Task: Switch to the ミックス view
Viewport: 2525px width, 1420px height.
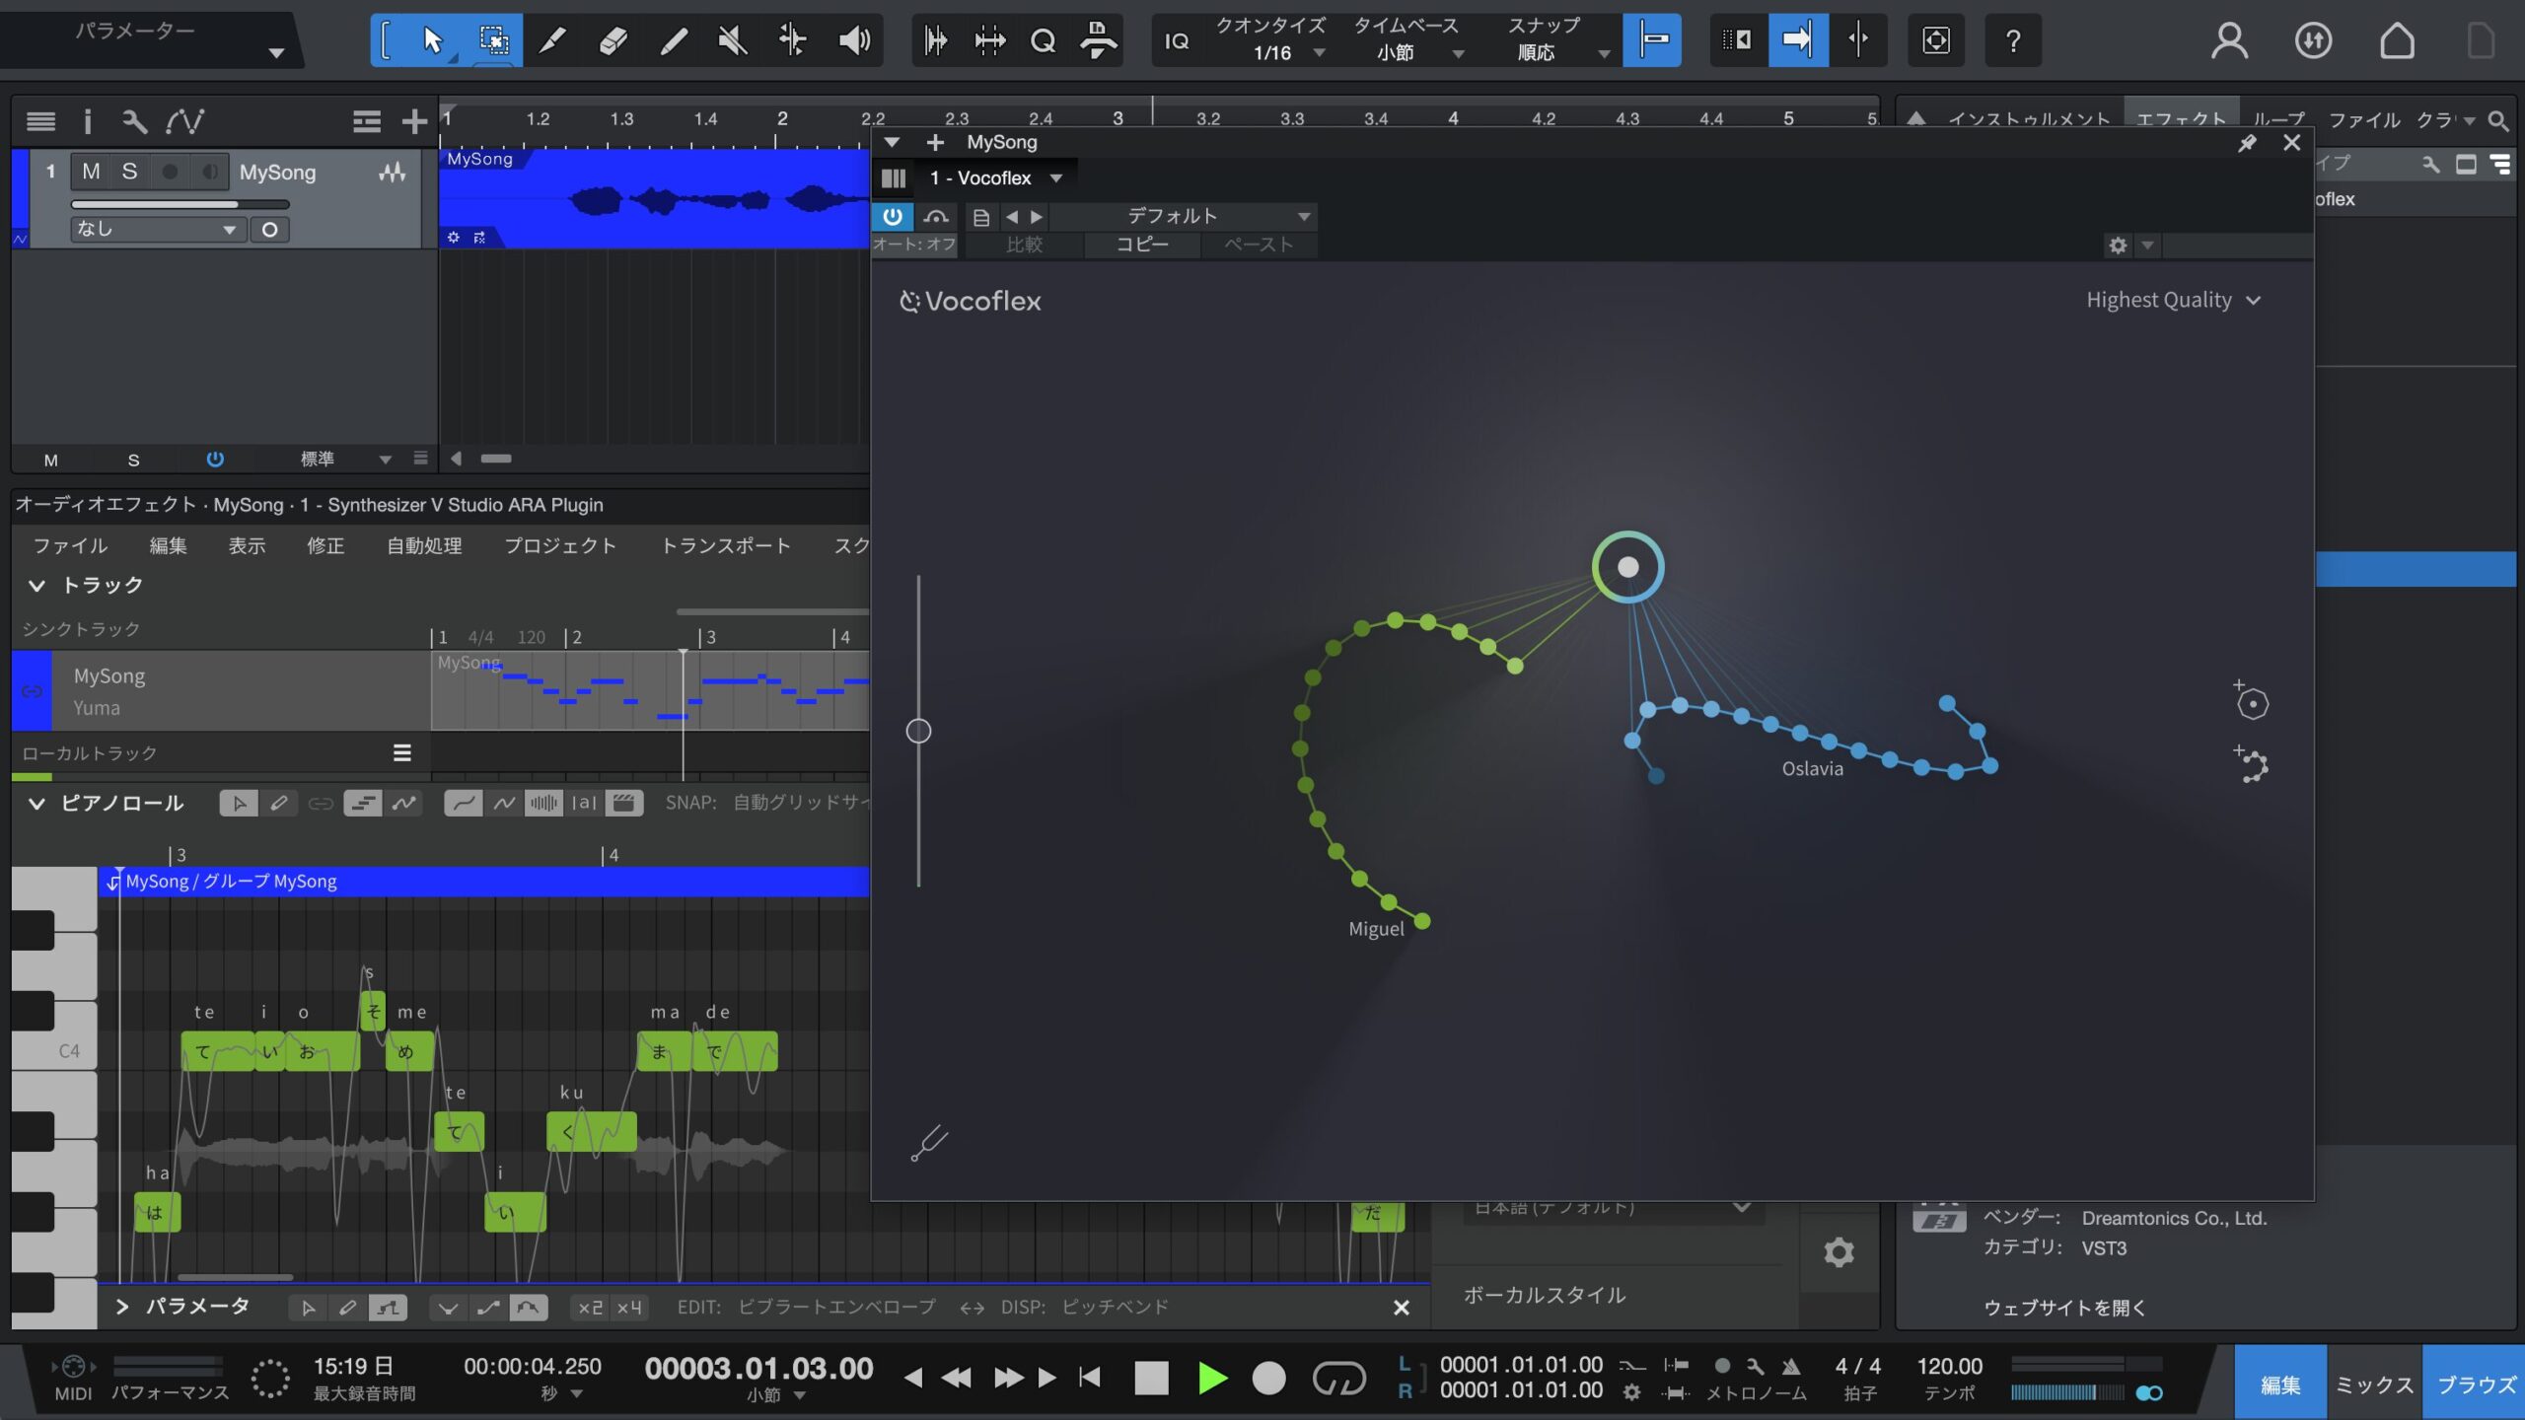Action: tap(2374, 1384)
